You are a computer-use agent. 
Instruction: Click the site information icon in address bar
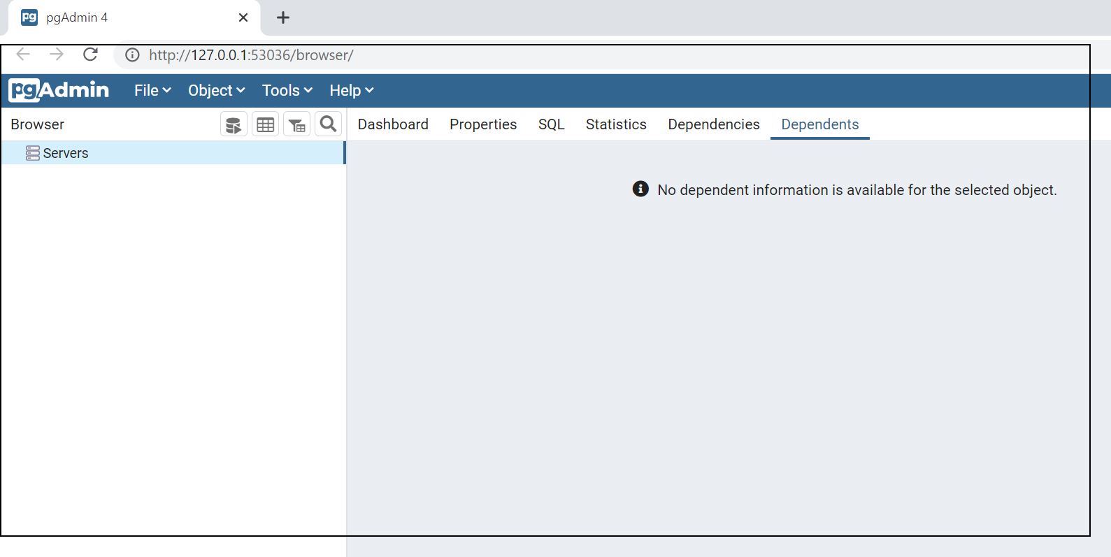tap(132, 55)
